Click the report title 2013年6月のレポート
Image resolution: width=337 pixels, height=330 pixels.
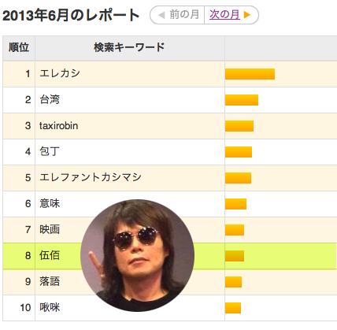(x=71, y=15)
